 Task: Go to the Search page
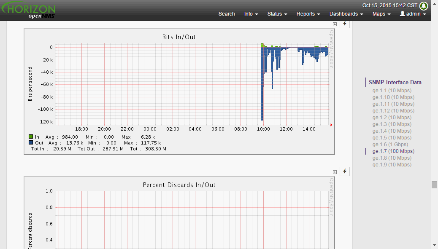227,14
